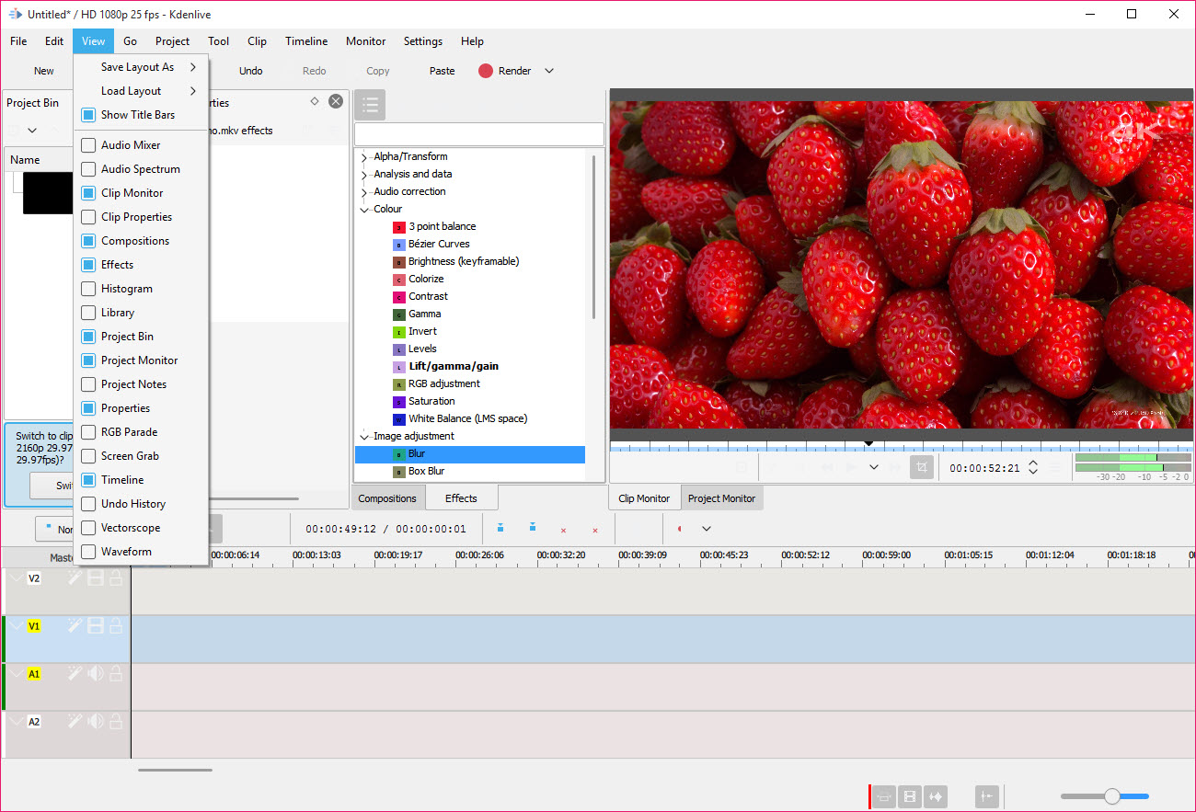This screenshot has height=812, width=1196.
Task: Collapse the Colour effects category
Action: [364, 210]
